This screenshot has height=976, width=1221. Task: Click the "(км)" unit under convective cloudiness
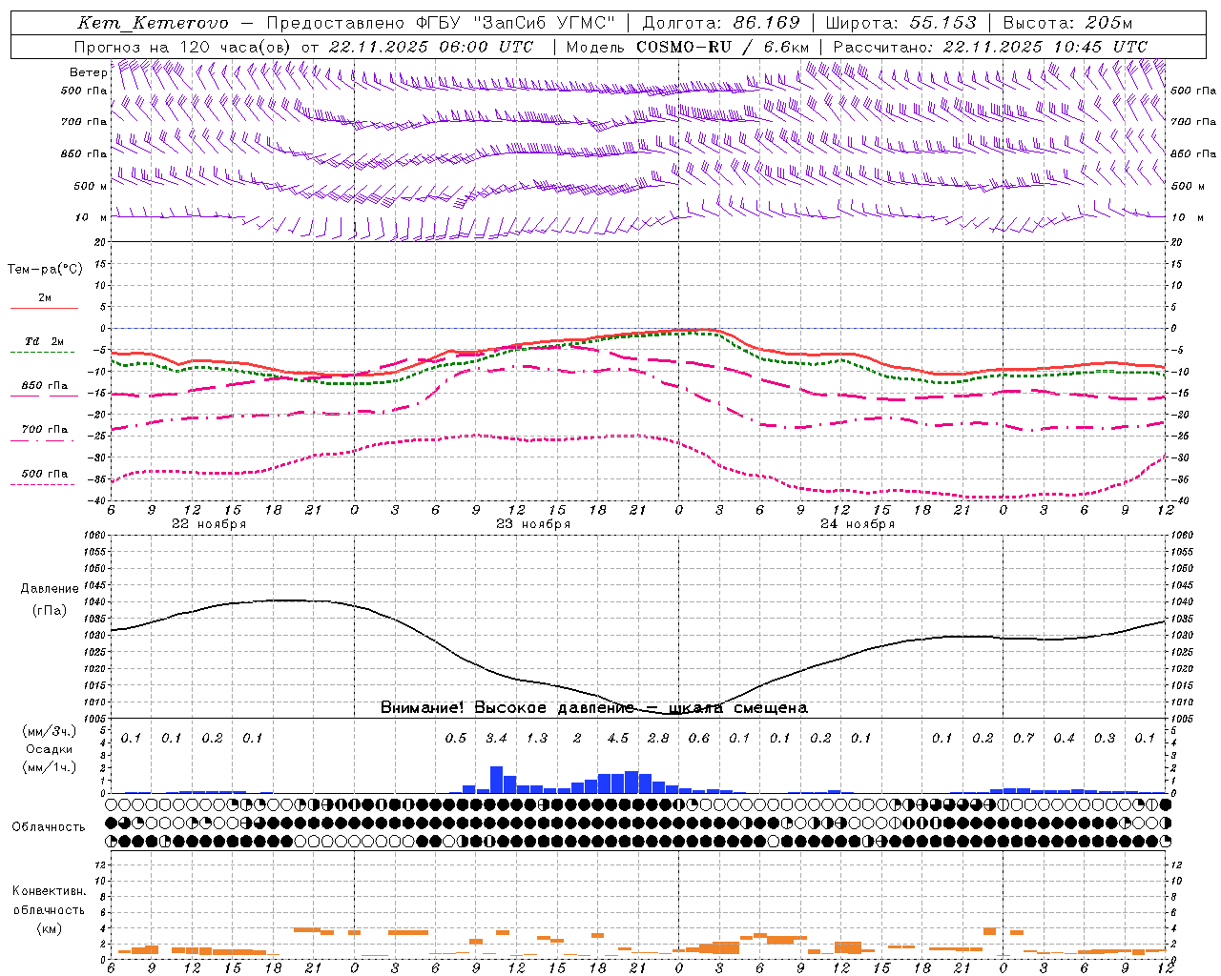(x=50, y=927)
